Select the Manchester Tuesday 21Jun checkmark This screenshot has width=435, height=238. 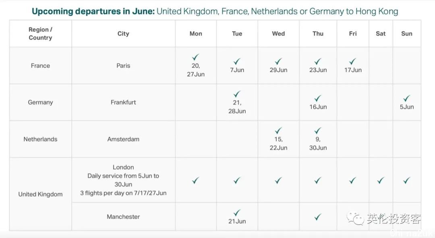coord(237,213)
